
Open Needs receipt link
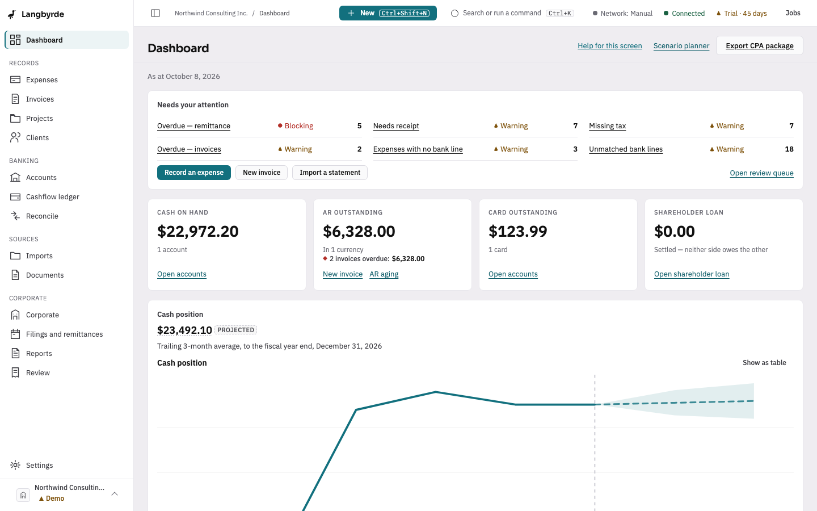(396, 126)
